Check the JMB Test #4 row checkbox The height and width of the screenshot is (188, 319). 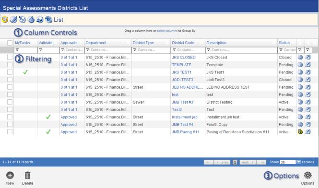(x=10, y=124)
